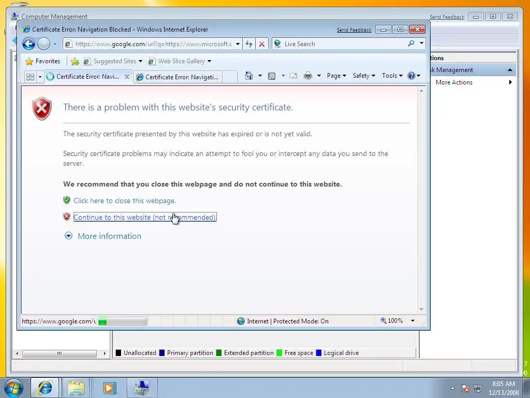The height and width of the screenshot is (398, 530).
Task: Click Send Feedback link in Computer Management
Action: point(447,17)
